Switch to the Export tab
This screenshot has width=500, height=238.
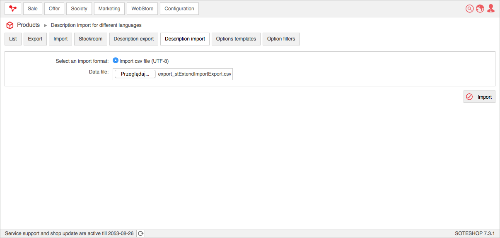[x=35, y=39]
